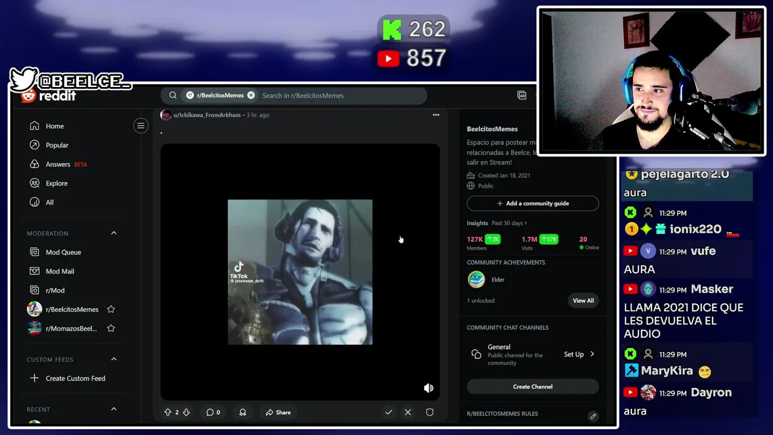
Task: Approve post with checkmark icon
Action: tap(389, 412)
